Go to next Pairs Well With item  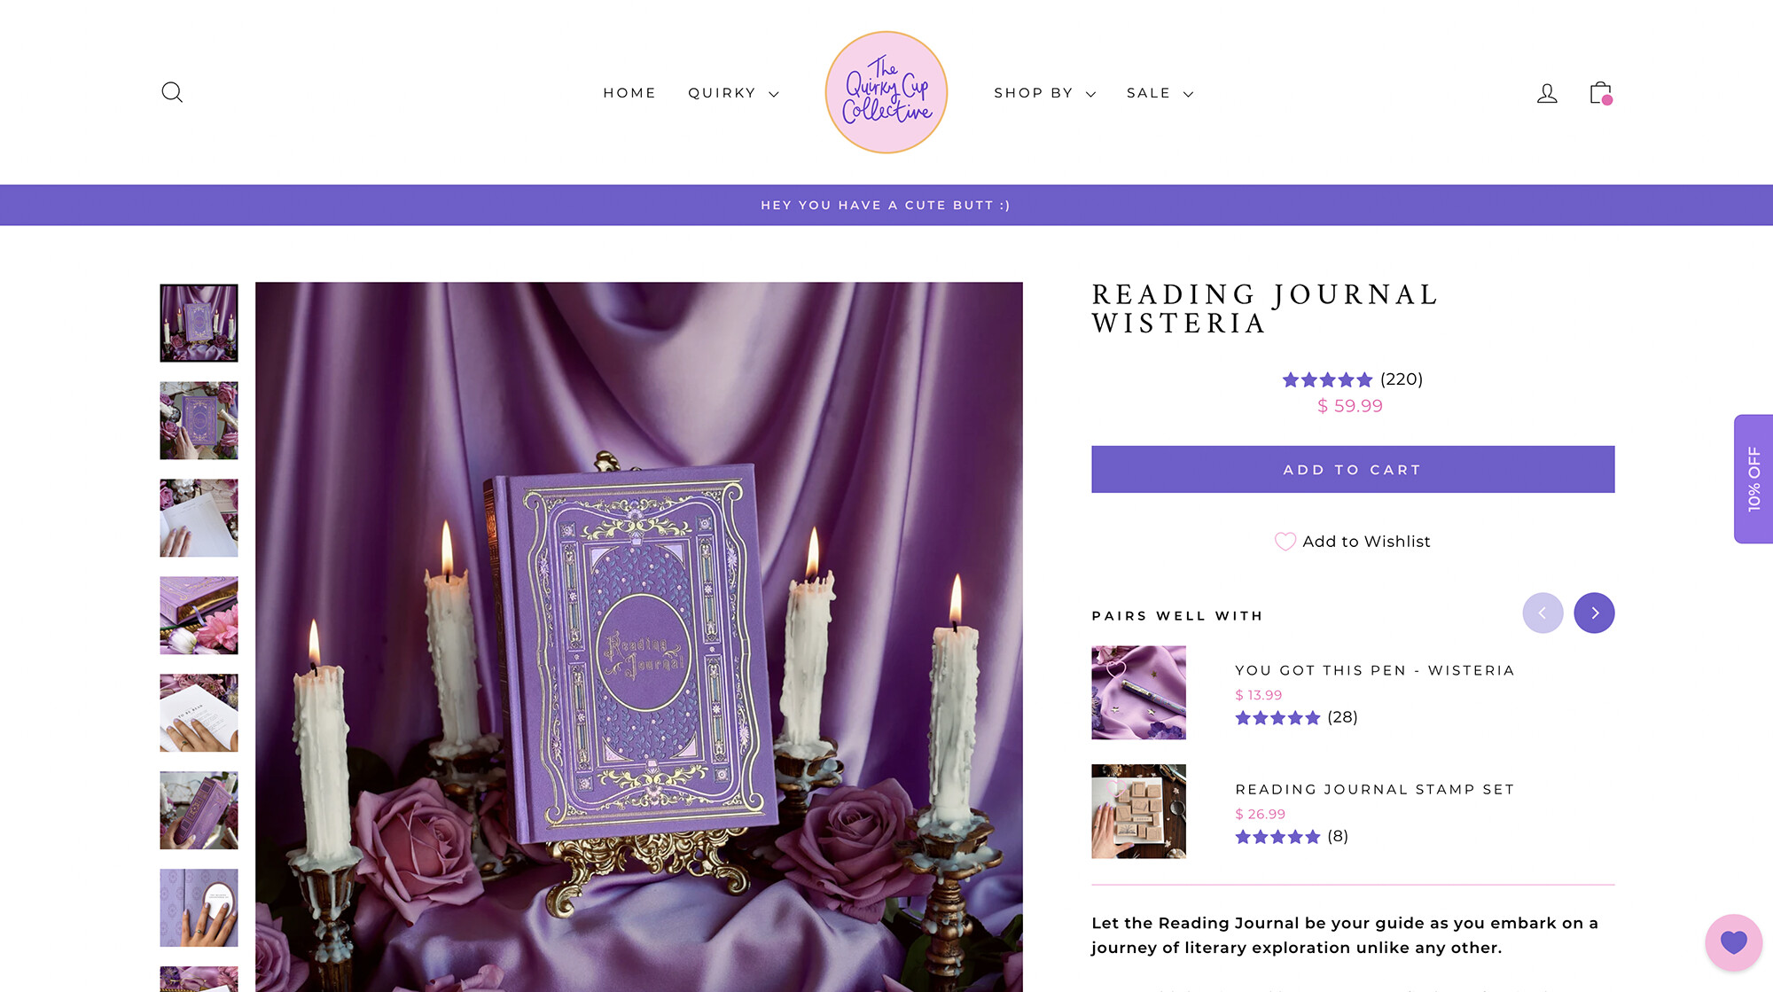coord(1594,613)
